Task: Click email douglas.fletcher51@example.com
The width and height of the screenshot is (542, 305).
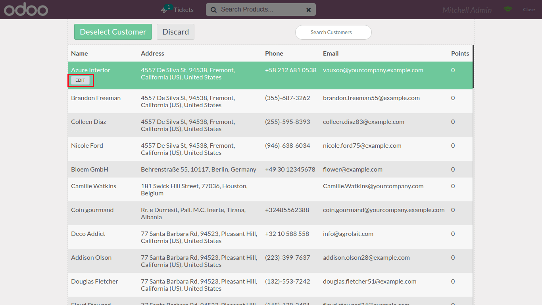Action: click(370, 281)
